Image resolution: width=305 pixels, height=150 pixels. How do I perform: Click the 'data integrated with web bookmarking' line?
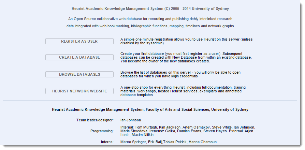(150, 26)
